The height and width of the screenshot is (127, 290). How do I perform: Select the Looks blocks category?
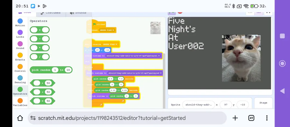click(20, 34)
